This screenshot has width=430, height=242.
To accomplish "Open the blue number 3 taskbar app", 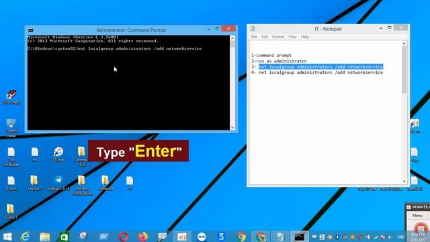I will click(221, 237).
